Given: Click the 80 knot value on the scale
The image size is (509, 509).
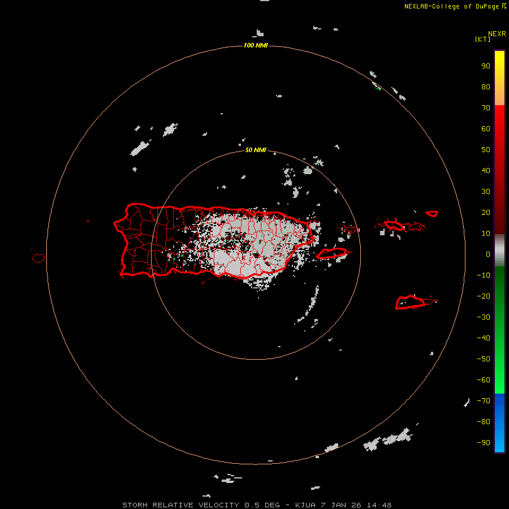Looking at the screenshot, I should pyautogui.click(x=486, y=87).
